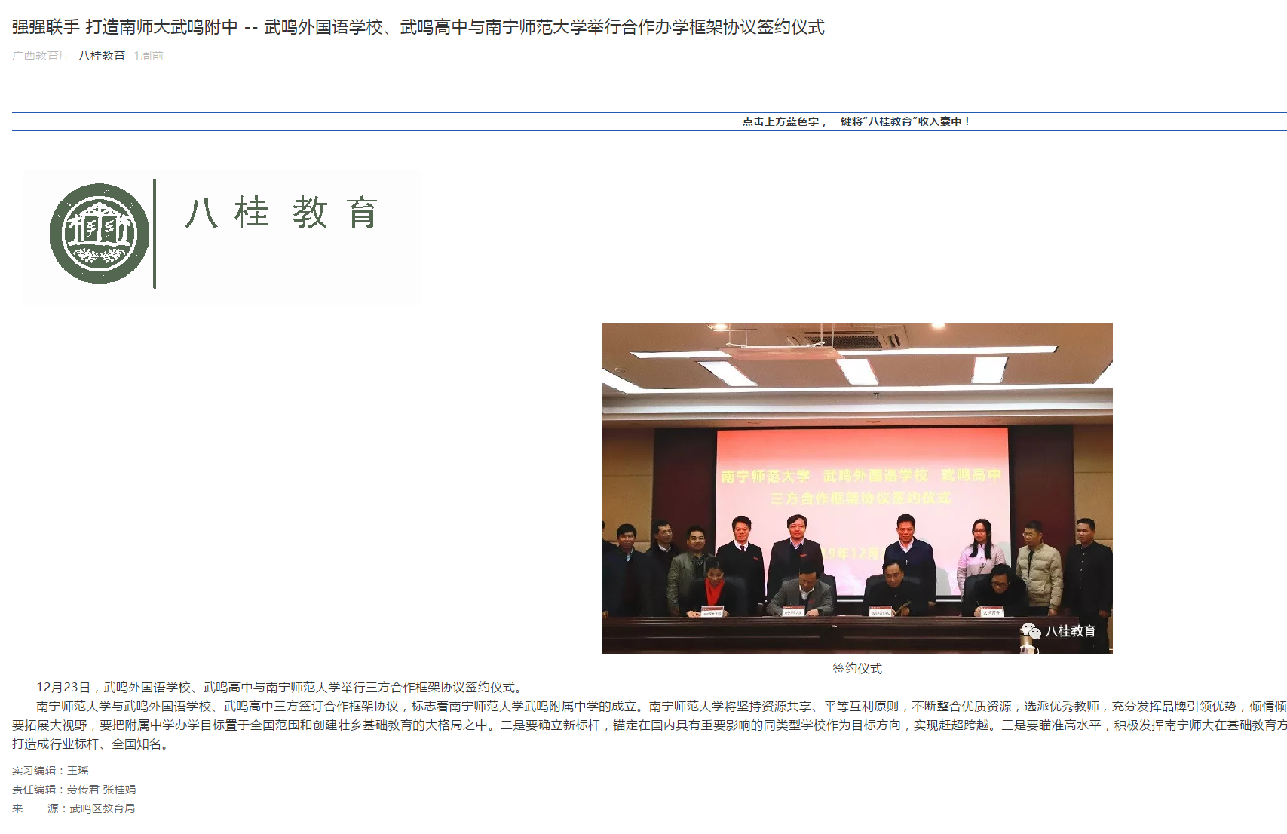
Task: Click the paragraph starting with 12月23日
Action: point(280,688)
